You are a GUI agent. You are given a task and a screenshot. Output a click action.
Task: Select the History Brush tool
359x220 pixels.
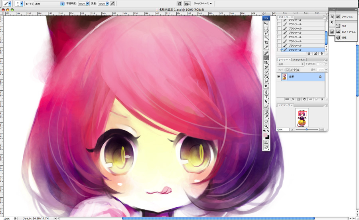tap(266, 67)
